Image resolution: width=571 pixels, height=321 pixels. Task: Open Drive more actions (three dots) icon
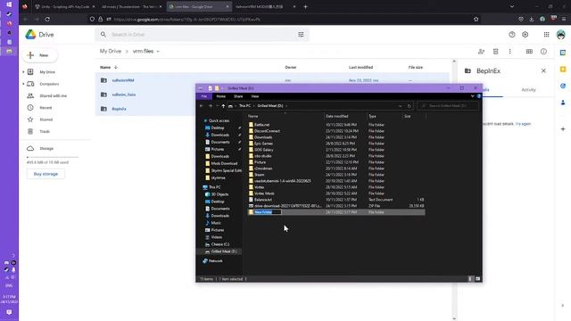509,52
